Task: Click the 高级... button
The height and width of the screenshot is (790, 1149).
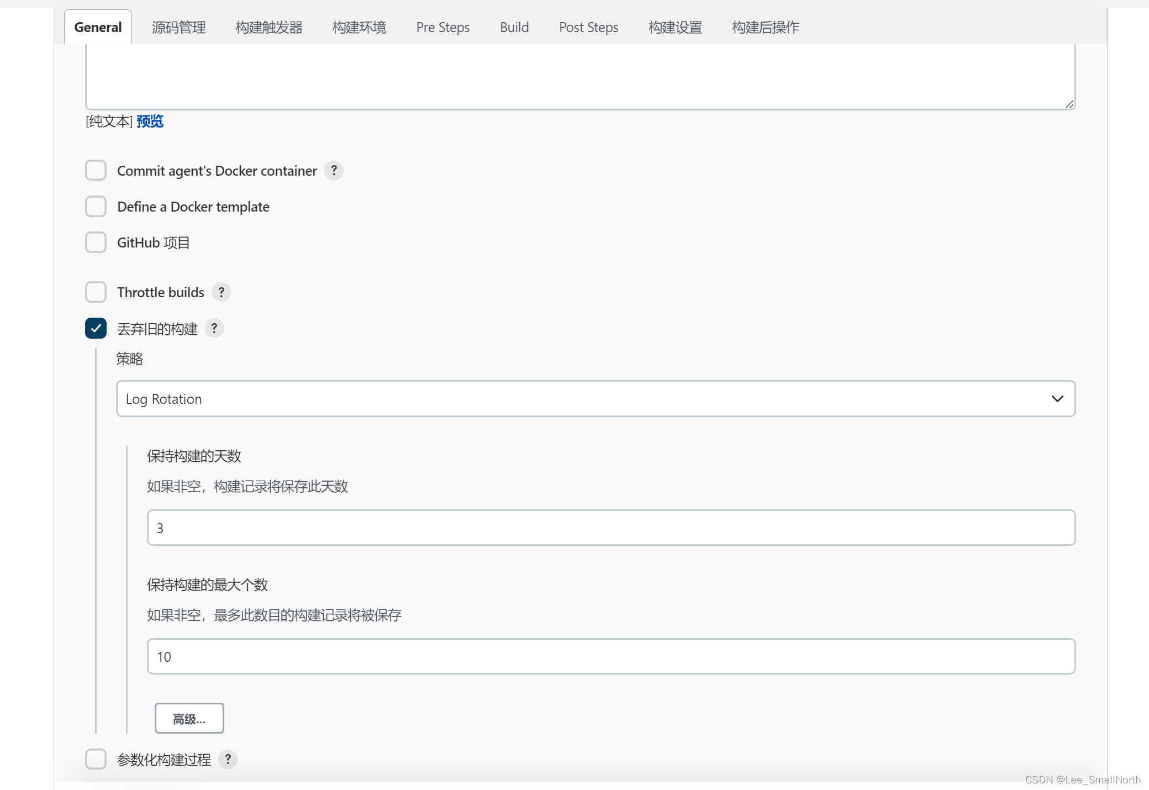Action: pos(189,718)
